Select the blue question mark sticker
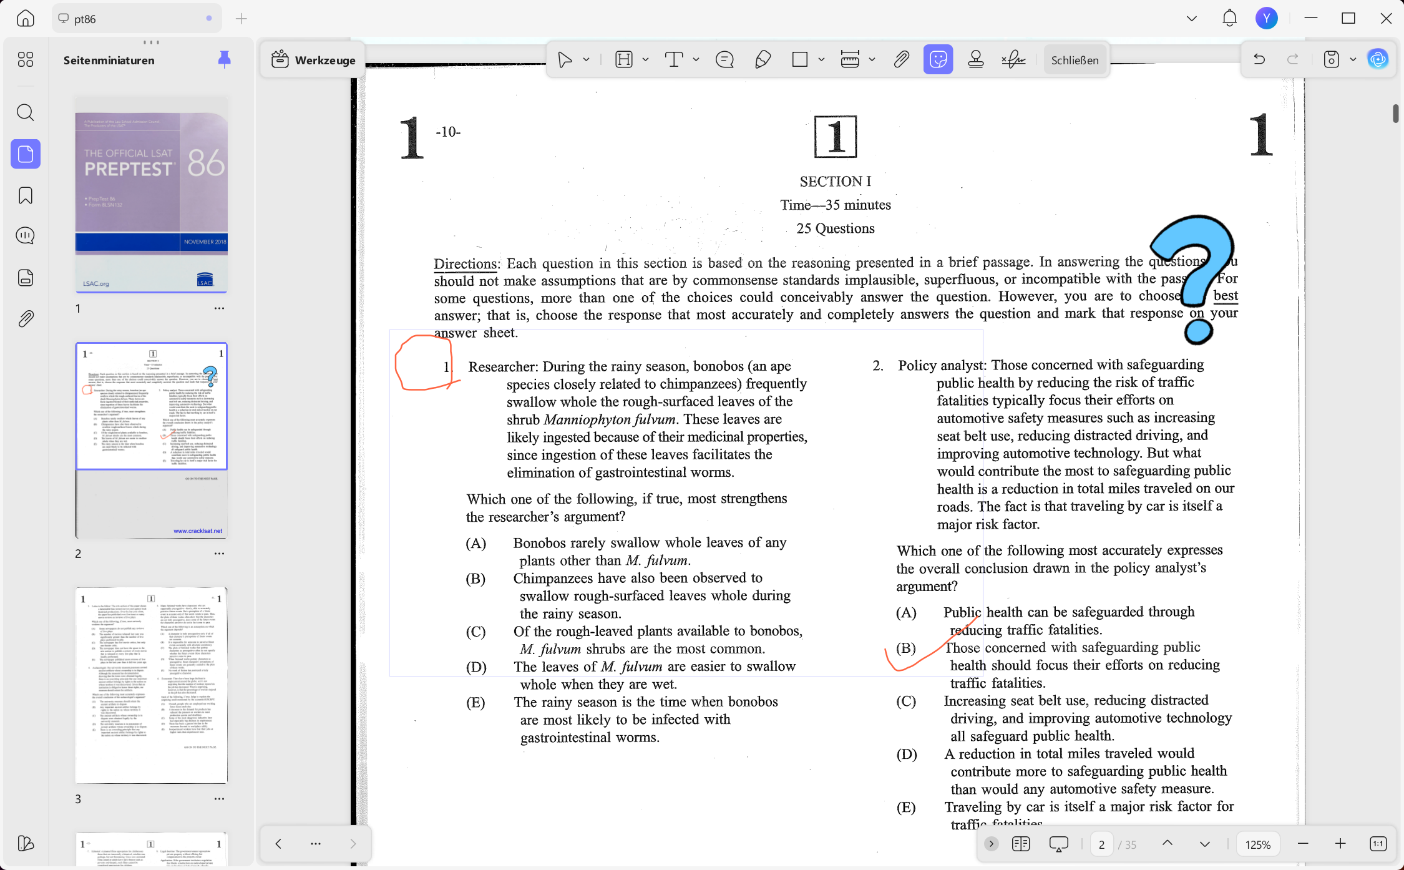The width and height of the screenshot is (1404, 870). pyautogui.click(x=1192, y=279)
